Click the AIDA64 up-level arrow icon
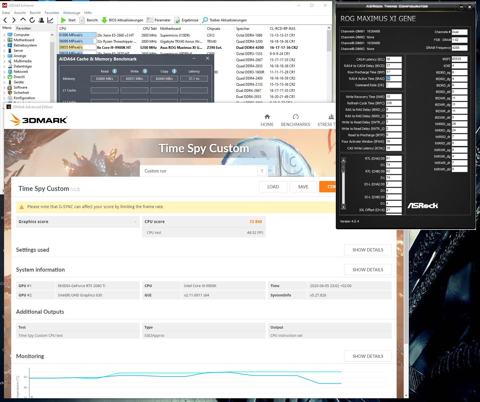Viewport: 480px width, 402px height. (x=23, y=20)
